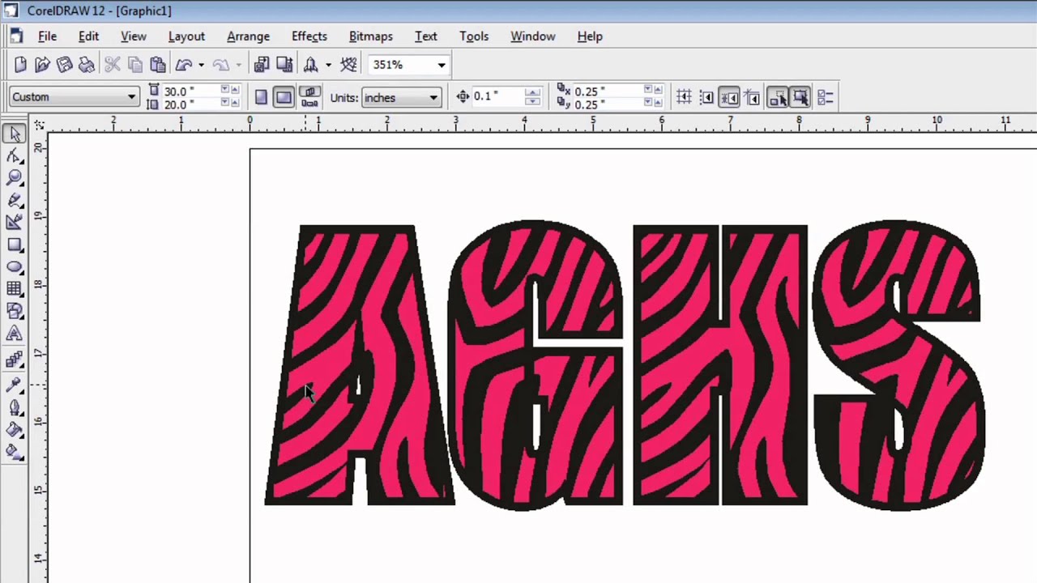Image resolution: width=1037 pixels, height=583 pixels.
Task: Toggle Dynamic Guides
Action: (x=752, y=97)
